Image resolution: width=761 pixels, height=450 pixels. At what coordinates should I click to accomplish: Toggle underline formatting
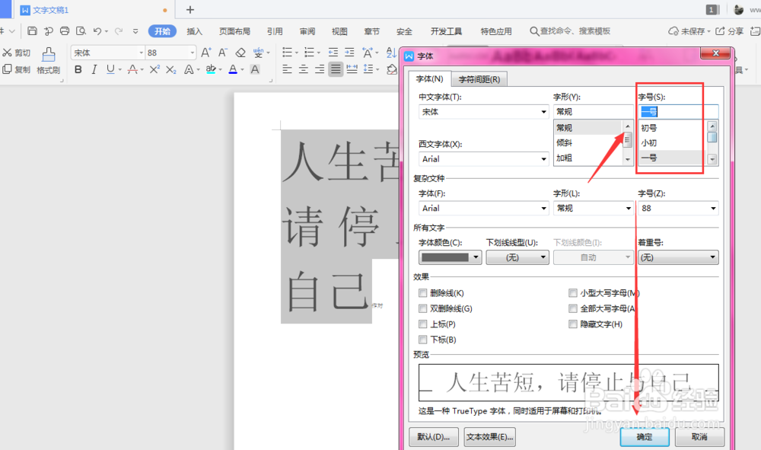[107, 69]
